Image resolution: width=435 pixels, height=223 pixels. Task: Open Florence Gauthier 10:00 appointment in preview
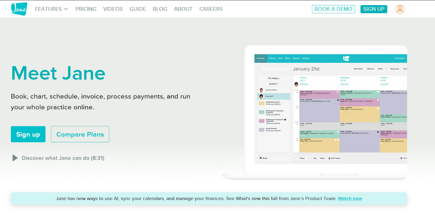[x=360, y=94]
